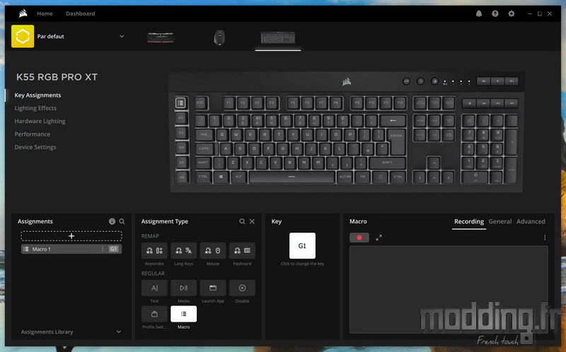Select the F1 key on keyboard image
Image resolution: width=566 pixels, height=352 pixels.
click(229, 102)
